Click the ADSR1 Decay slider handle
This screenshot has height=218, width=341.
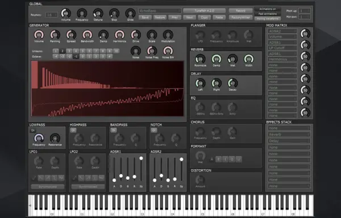[x=121, y=176]
